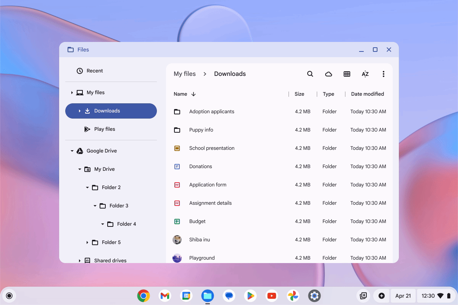458x305 pixels.
Task: Select the Budget file name
Action: 197,222
